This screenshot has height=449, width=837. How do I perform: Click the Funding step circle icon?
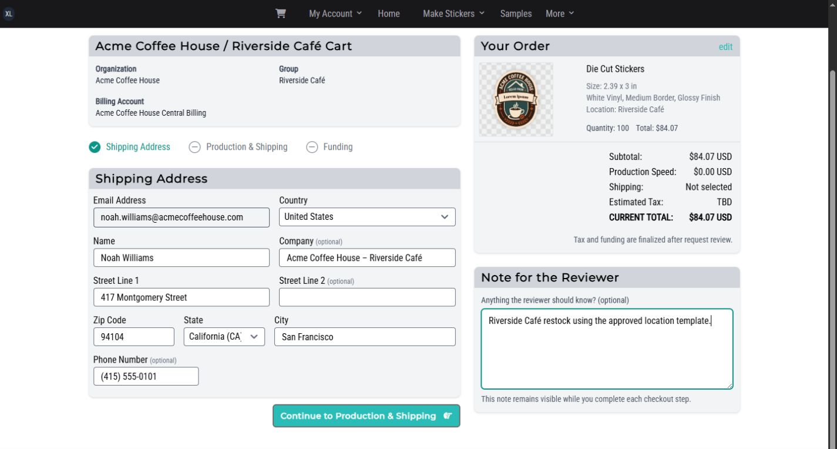click(x=312, y=147)
